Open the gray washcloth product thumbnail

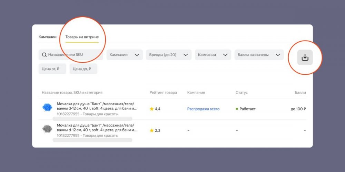point(47,129)
